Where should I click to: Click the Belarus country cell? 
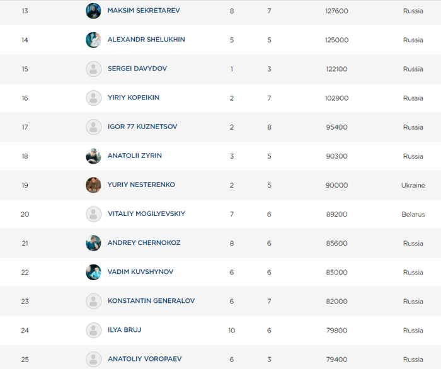[x=413, y=214]
